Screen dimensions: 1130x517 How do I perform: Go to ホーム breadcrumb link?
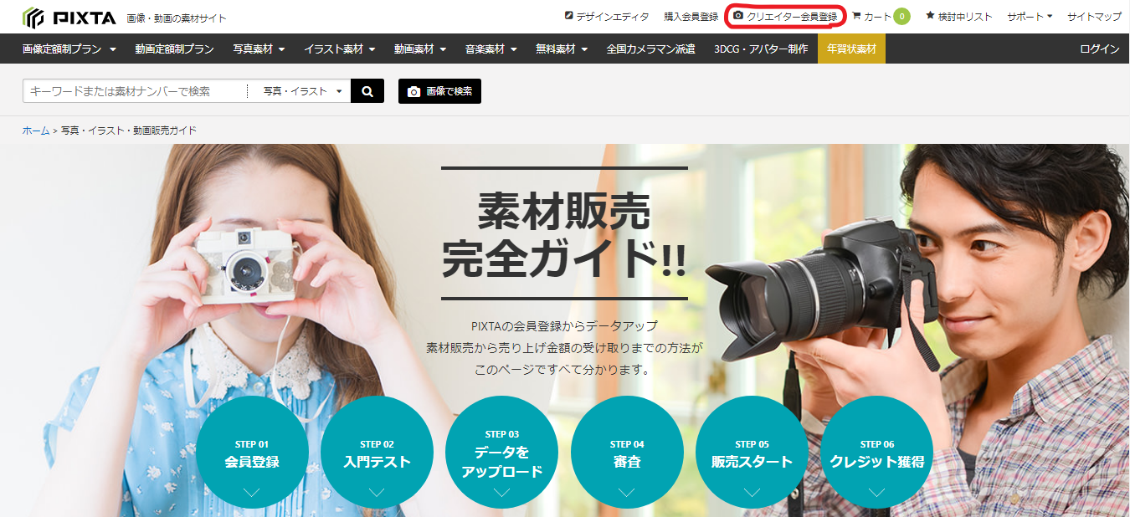[36, 131]
